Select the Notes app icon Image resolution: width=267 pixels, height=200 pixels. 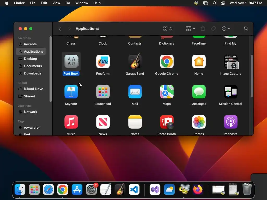[x=135, y=122]
